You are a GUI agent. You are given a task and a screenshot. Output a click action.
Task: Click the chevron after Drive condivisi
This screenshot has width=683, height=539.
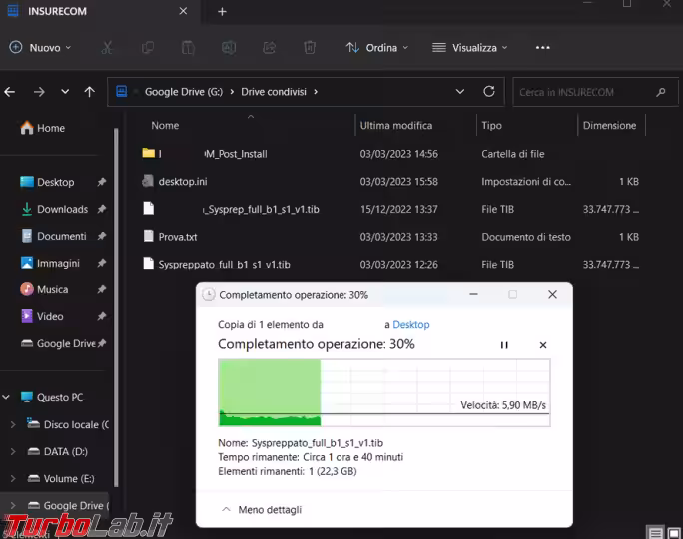316,92
